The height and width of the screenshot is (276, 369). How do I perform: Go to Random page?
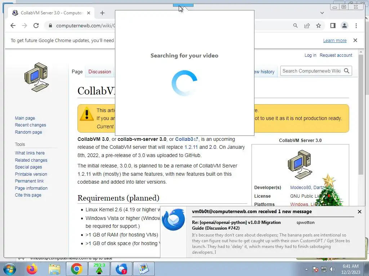[x=28, y=132]
